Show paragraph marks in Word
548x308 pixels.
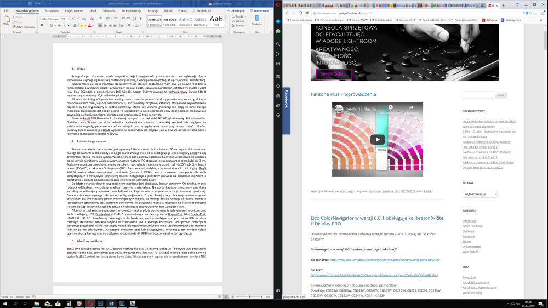[x=140, y=19]
